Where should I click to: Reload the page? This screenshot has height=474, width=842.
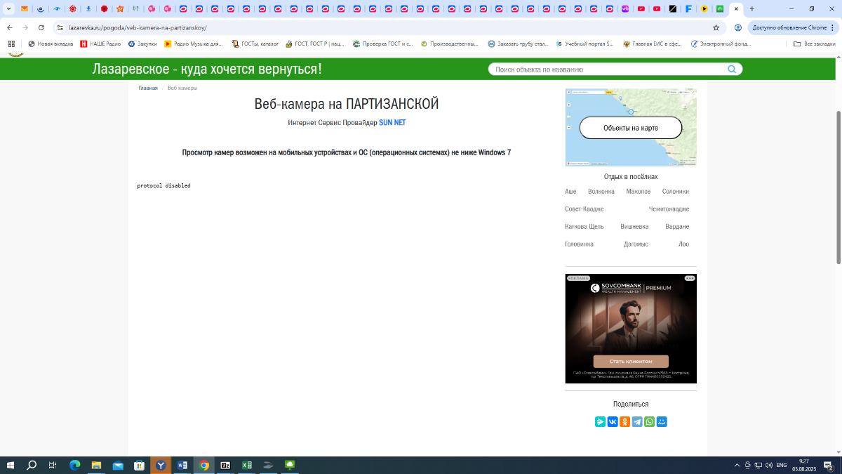41,27
